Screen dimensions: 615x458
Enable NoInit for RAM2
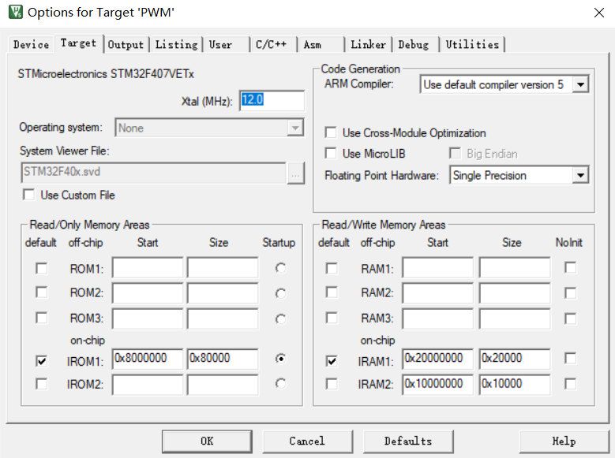(x=570, y=293)
